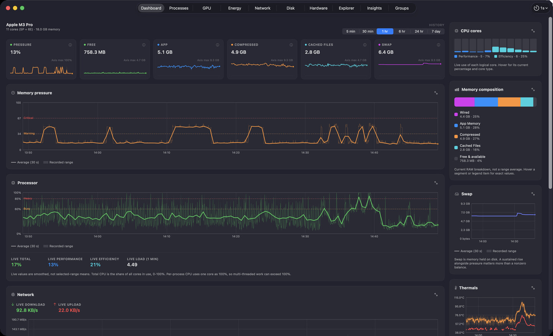Show info for the Free memory card
The height and width of the screenshot is (336, 553).
tap(144, 45)
